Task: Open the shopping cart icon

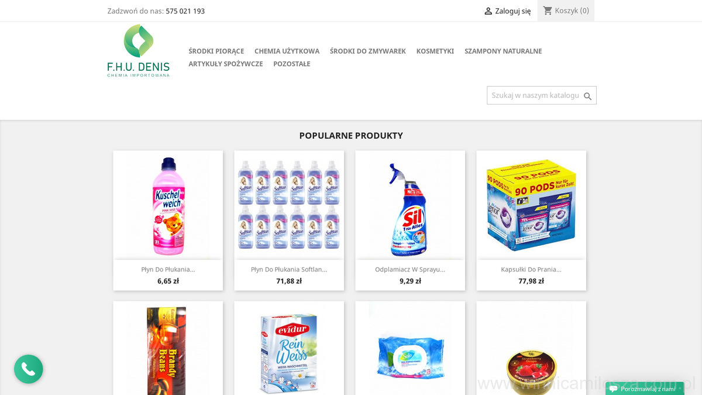Action: [x=548, y=11]
